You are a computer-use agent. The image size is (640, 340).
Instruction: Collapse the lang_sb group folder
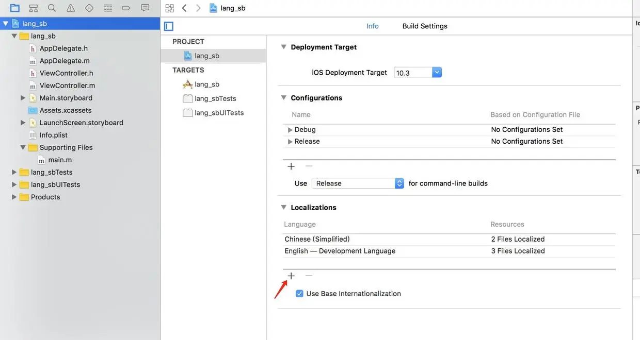pyautogui.click(x=14, y=36)
